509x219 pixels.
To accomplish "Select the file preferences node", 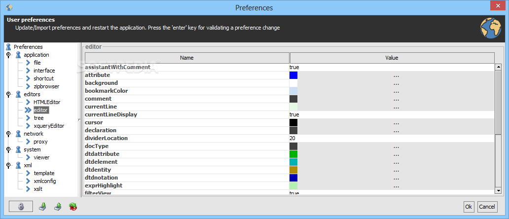I will pyautogui.click(x=37, y=63).
